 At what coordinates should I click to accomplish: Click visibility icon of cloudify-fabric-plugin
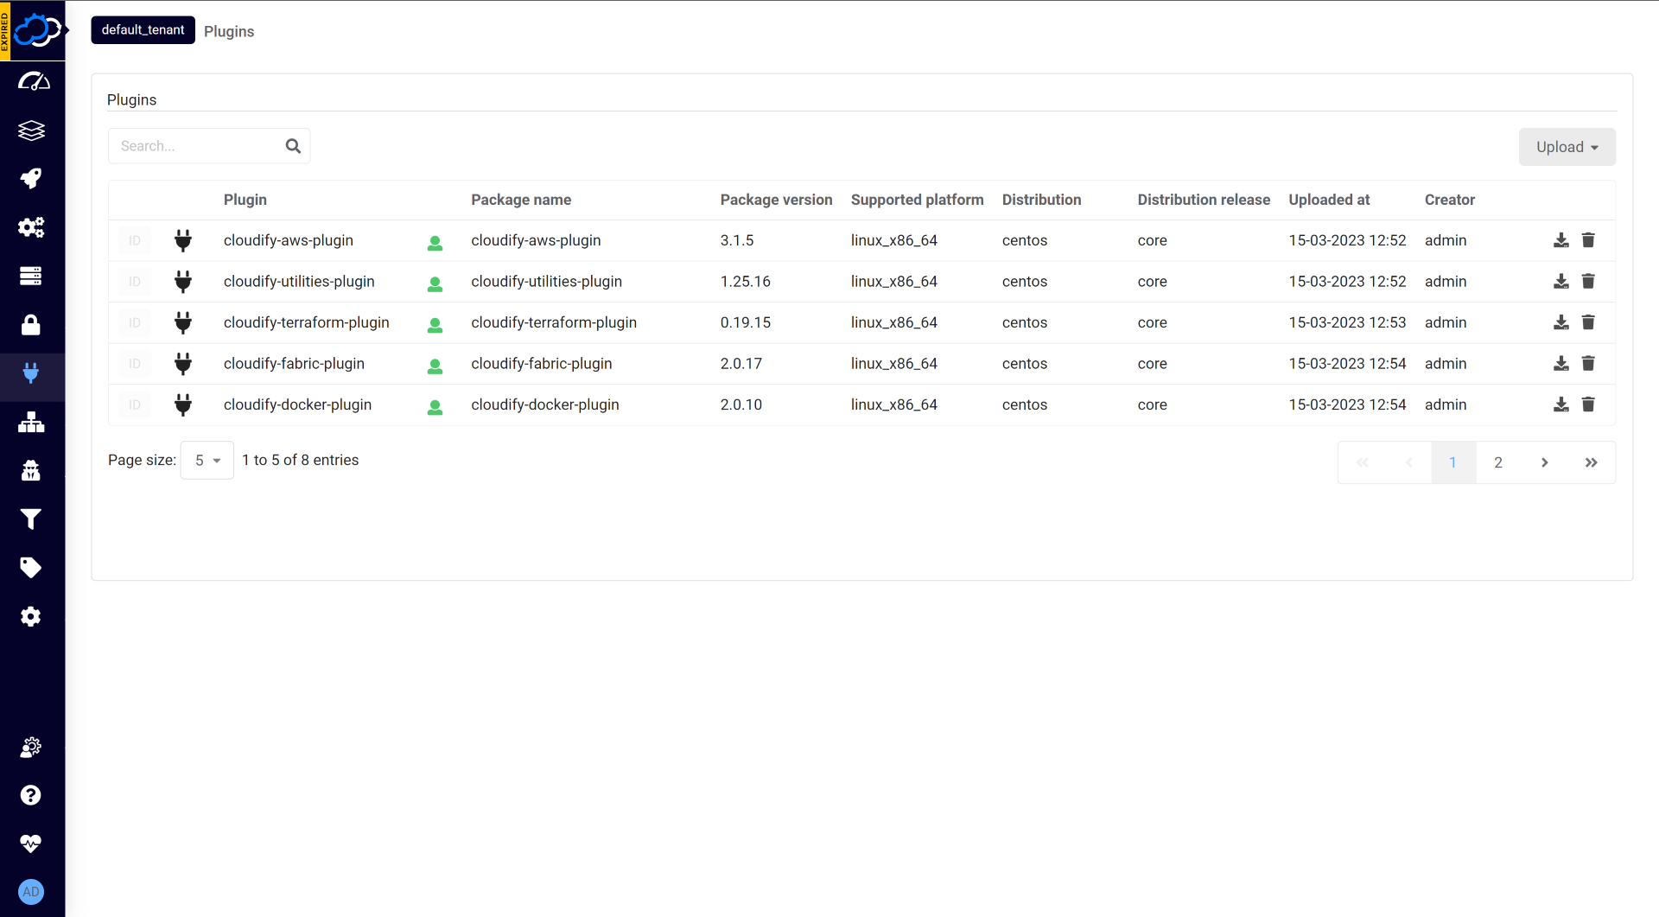[x=435, y=366]
